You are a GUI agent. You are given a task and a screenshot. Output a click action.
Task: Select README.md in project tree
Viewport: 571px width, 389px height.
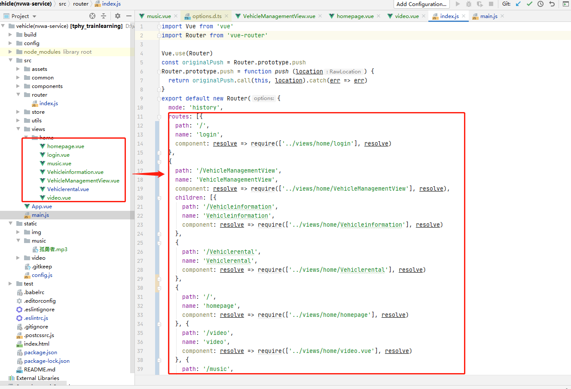click(40, 370)
